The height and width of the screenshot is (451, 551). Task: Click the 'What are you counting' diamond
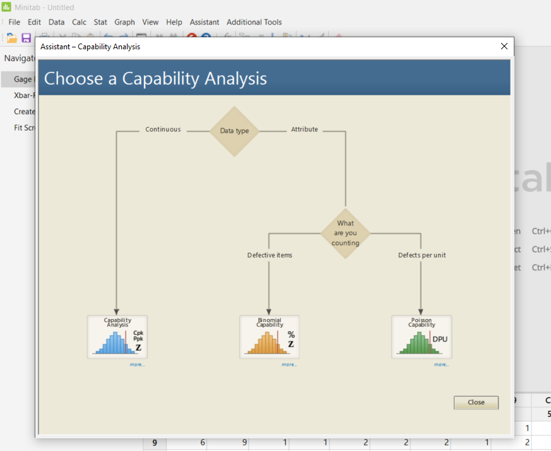[345, 233]
